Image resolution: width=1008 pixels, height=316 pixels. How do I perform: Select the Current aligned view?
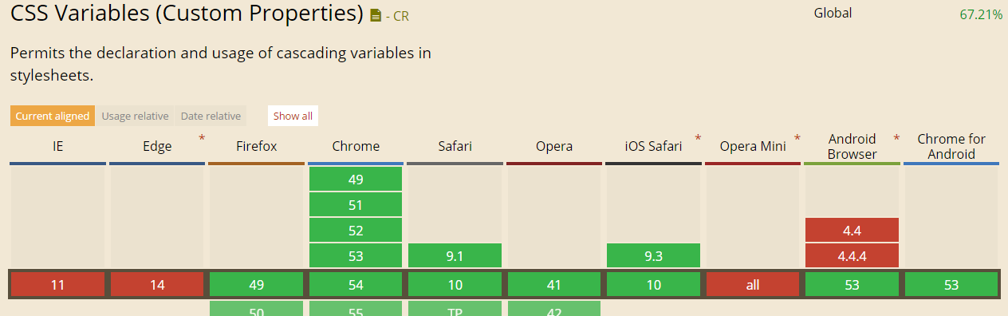[53, 116]
